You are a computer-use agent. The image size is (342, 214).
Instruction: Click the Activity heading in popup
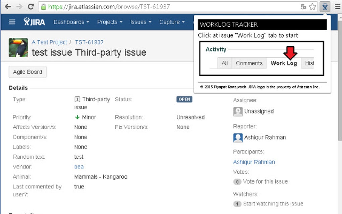click(216, 50)
